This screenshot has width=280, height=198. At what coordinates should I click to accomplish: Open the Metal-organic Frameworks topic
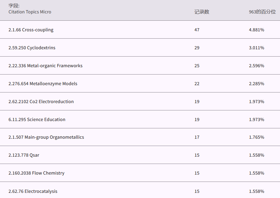coord(45,66)
